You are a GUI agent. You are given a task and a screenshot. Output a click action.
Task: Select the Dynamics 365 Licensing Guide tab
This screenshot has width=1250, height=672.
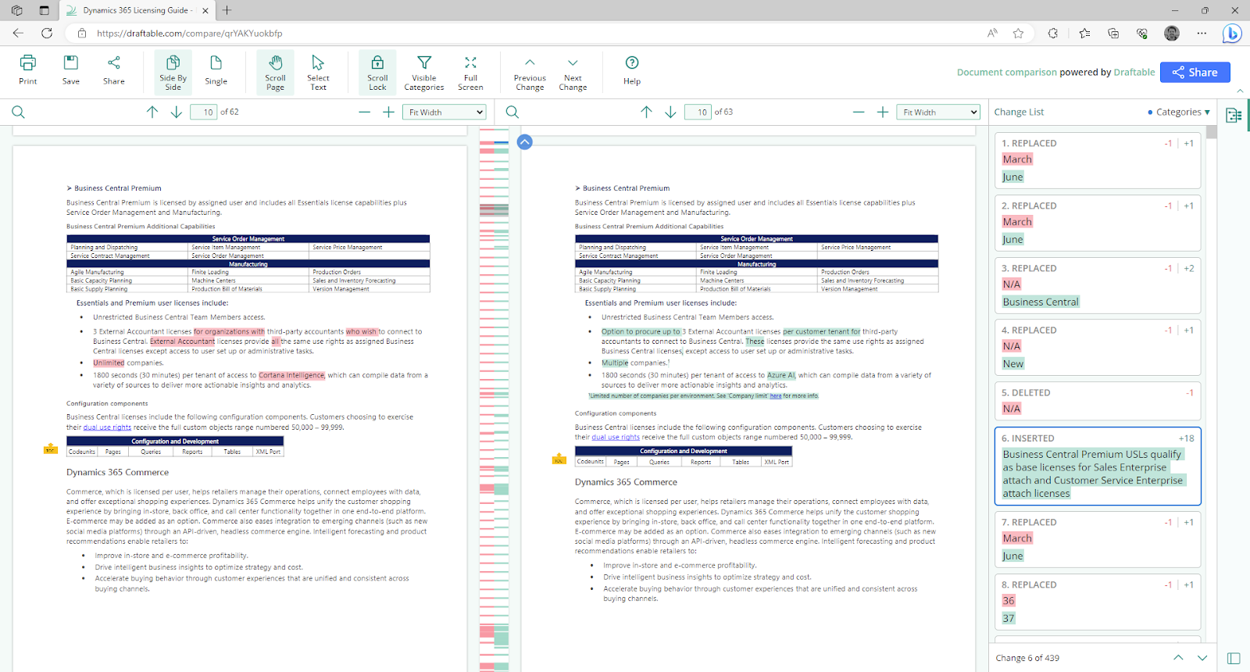coord(137,11)
